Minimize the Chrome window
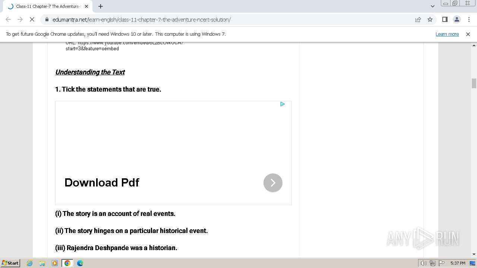The height and width of the screenshot is (268, 477). click(x=446, y=3)
